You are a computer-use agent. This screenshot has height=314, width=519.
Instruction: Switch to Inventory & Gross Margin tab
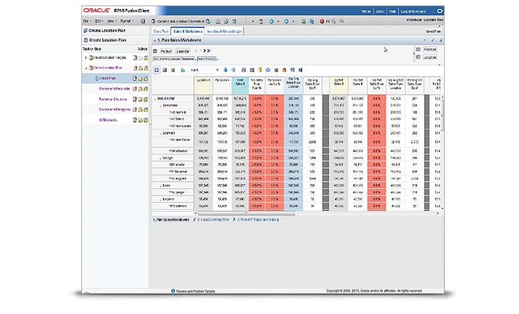coord(224,31)
